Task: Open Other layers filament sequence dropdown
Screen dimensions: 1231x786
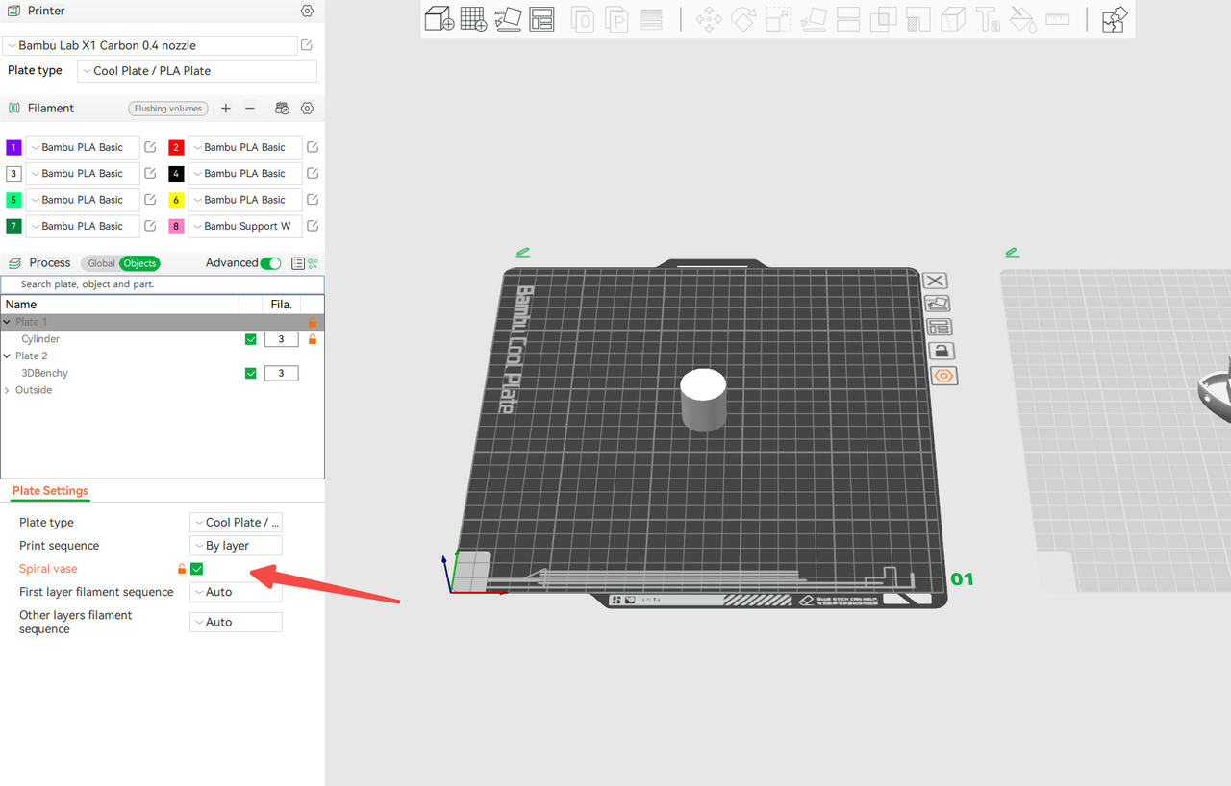Action: coord(236,622)
